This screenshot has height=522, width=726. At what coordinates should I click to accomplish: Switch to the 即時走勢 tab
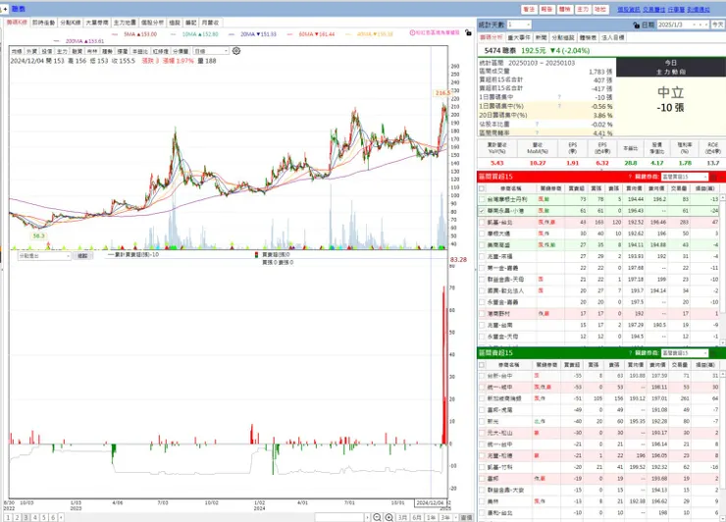[x=43, y=23]
